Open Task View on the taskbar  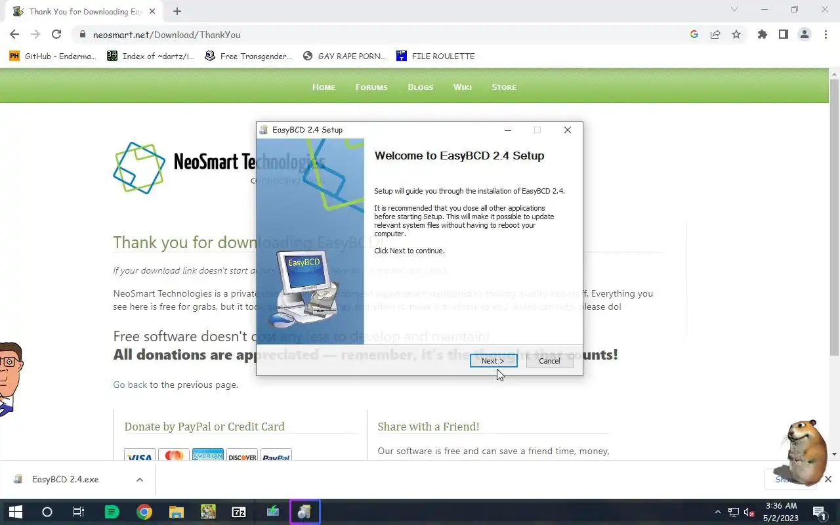pyautogui.click(x=79, y=512)
